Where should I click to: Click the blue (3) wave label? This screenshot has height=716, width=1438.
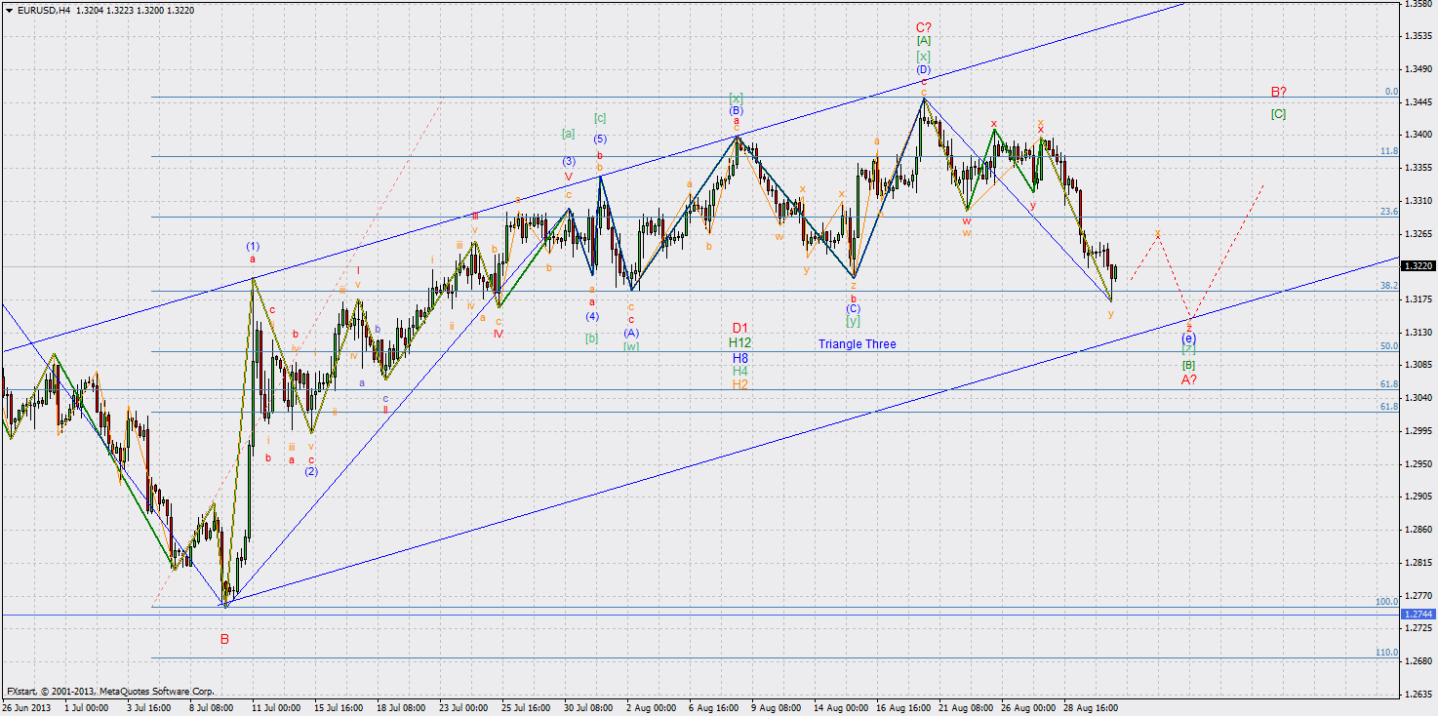[568, 162]
